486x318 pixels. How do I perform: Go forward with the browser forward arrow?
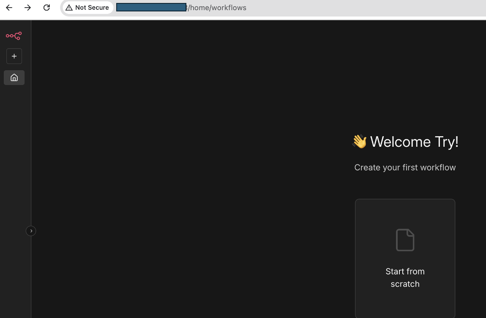coord(27,8)
